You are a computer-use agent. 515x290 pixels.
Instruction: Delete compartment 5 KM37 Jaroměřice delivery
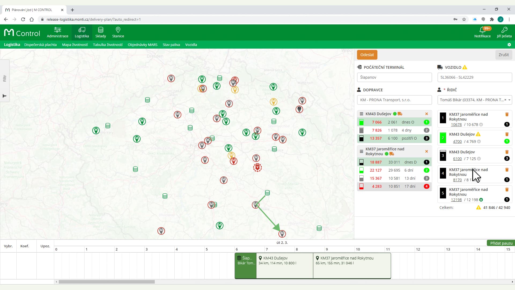(507, 190)
